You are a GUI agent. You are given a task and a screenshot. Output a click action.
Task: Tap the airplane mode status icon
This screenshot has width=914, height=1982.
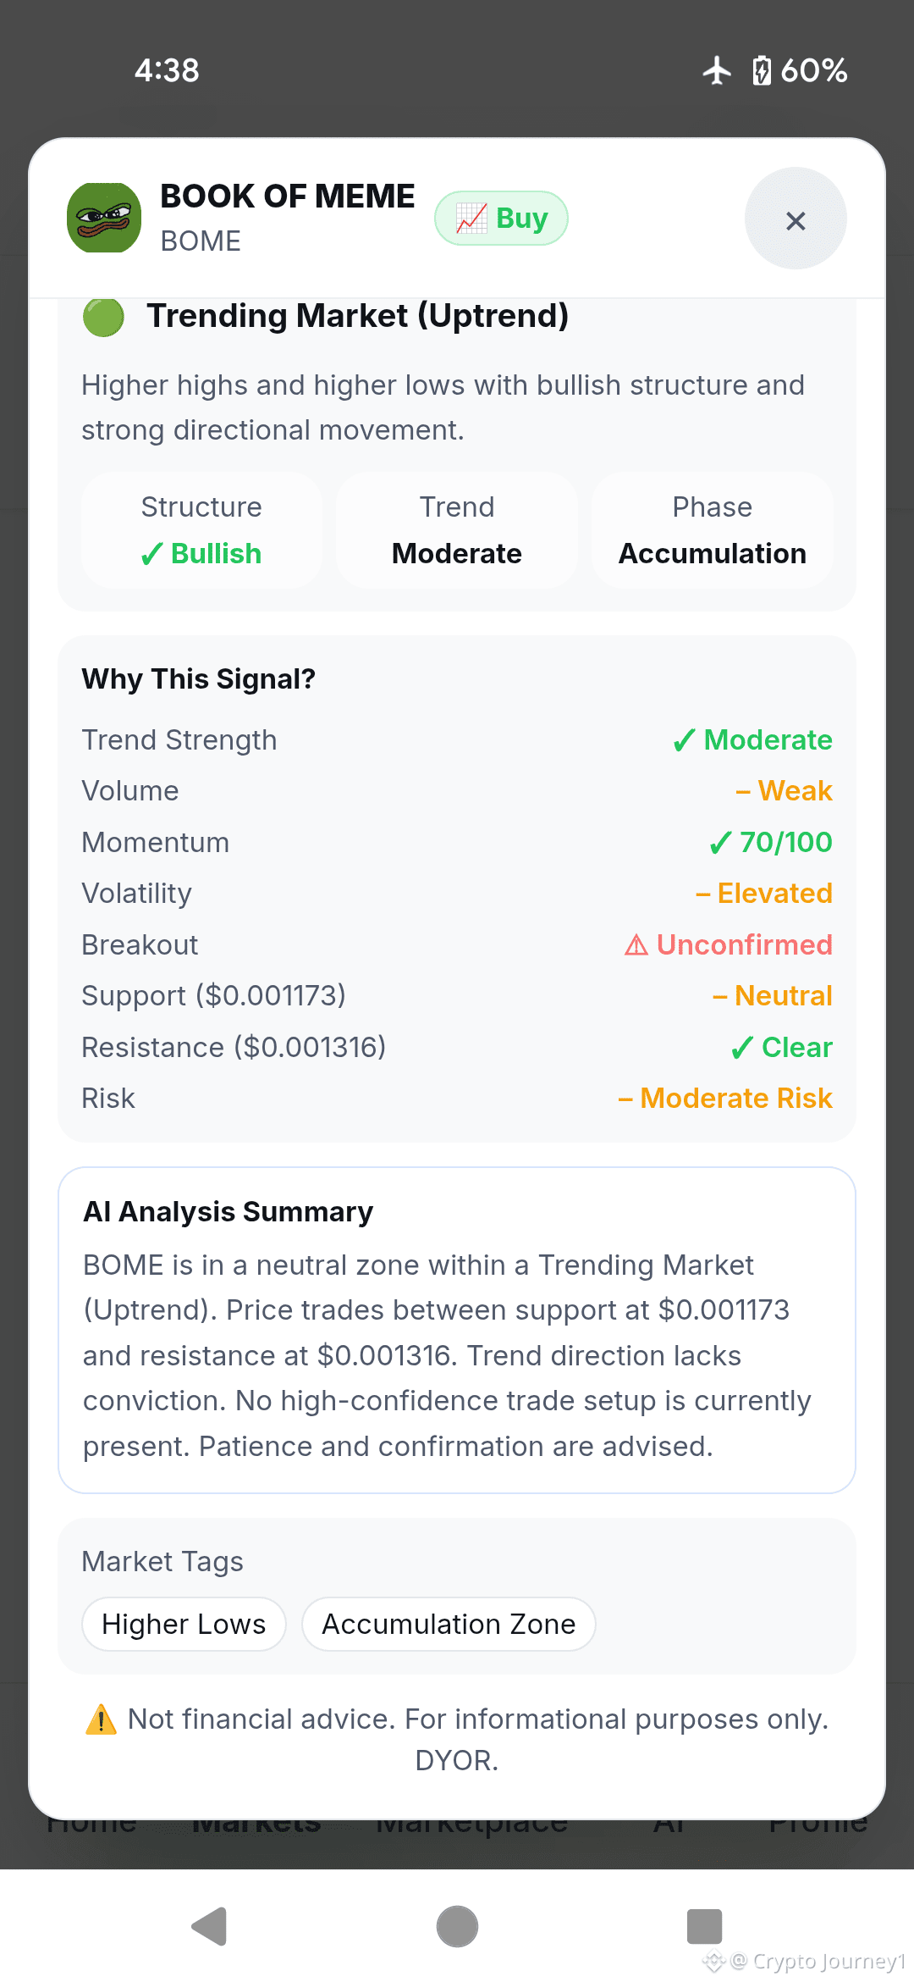coord(717,70)
